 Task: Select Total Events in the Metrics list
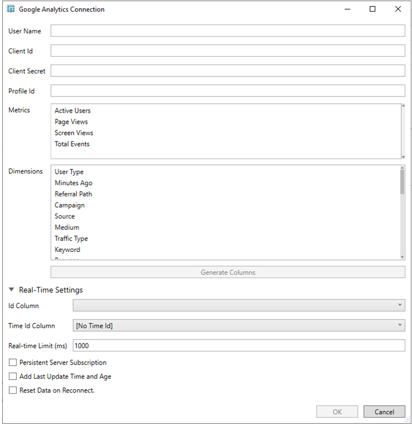[x=72, y=144]
